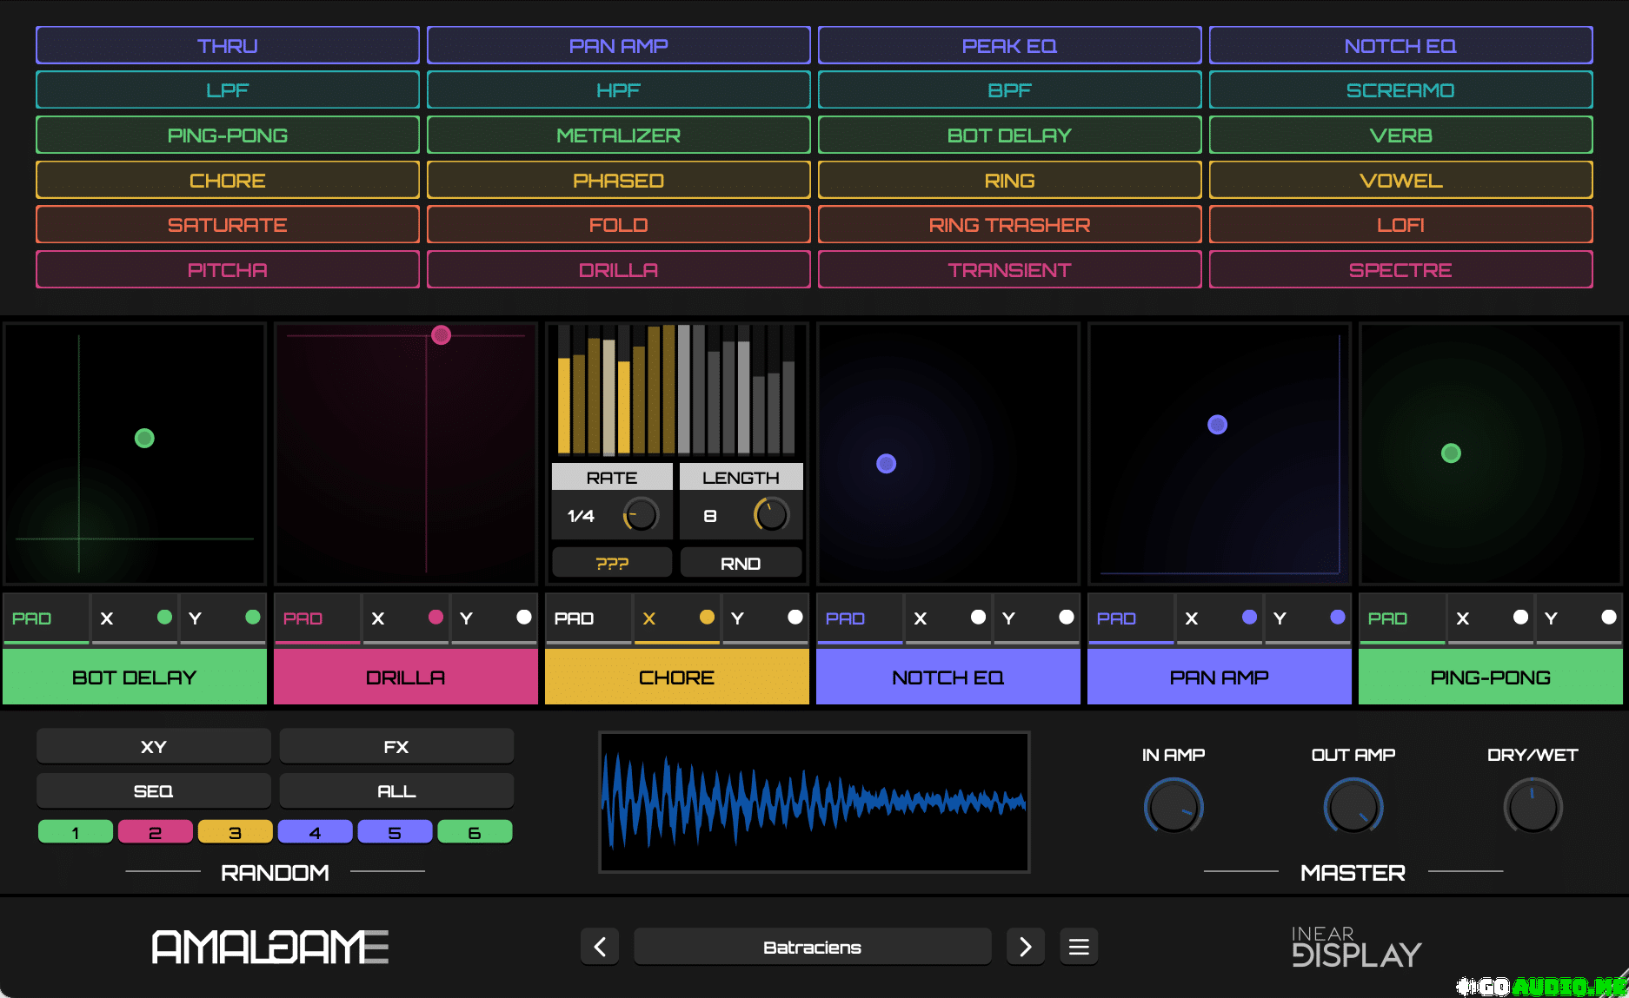
Task: Click the waveform display
Action: point(814,802)
